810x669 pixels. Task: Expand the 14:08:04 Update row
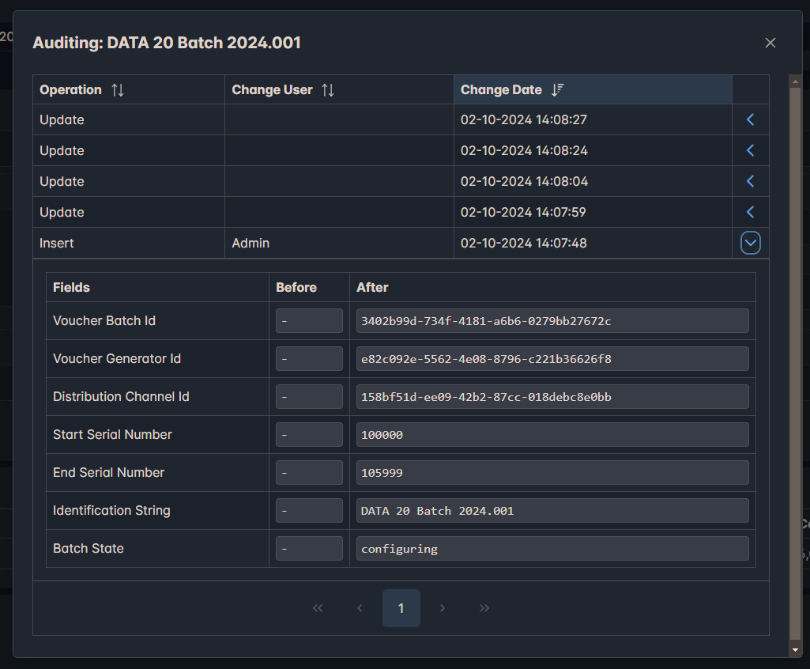pyautogui.click(x=751, y=182)
